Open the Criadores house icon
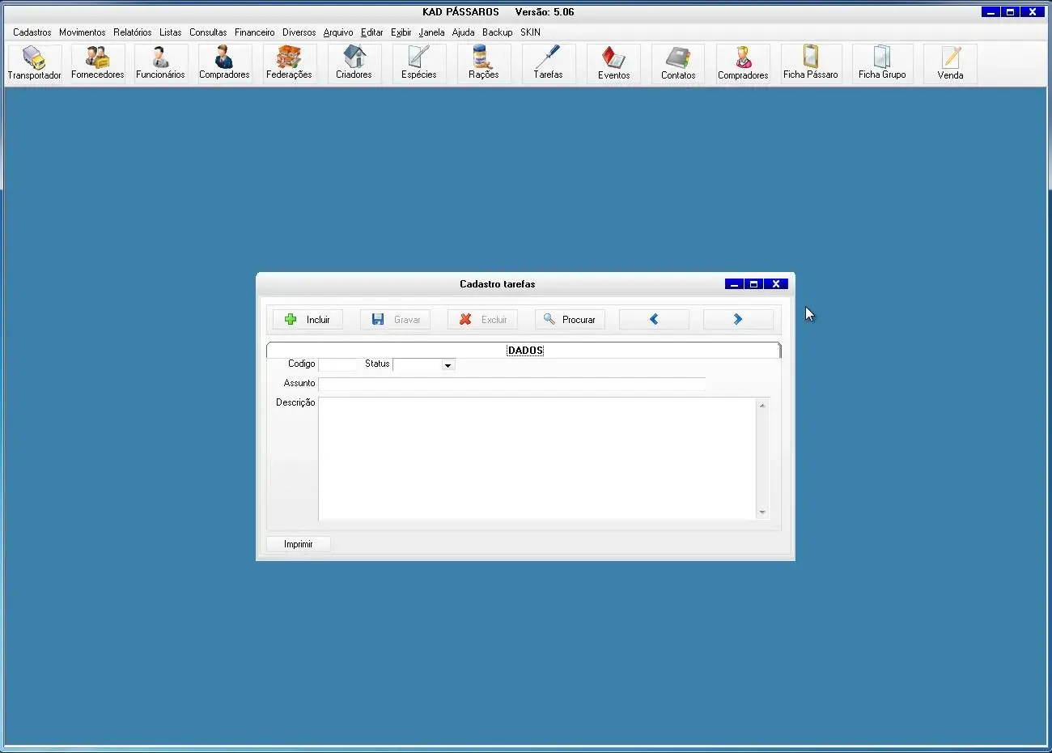Image resolution: width=1052 pixels, height=753 pixels. pos(354,63)
